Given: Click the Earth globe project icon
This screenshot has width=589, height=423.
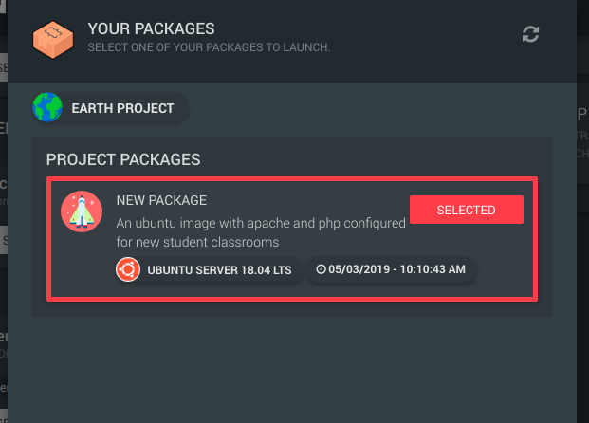Looking at the screenshot, I should click(47, 107).
